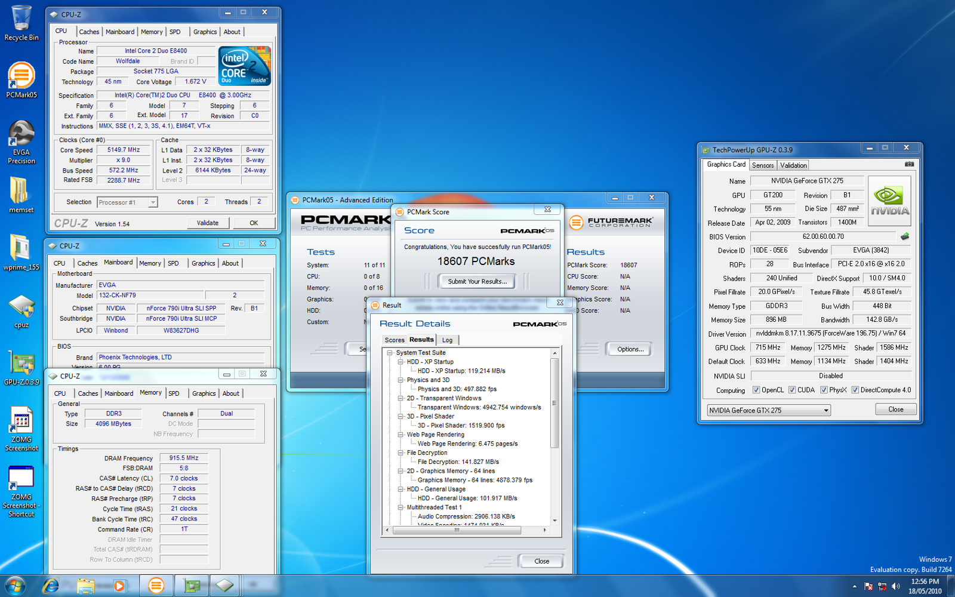The height and width of the screenshot is (597, 955).
Task: Open the Recycle Bin desktop icon
Action: coord(21,23)
